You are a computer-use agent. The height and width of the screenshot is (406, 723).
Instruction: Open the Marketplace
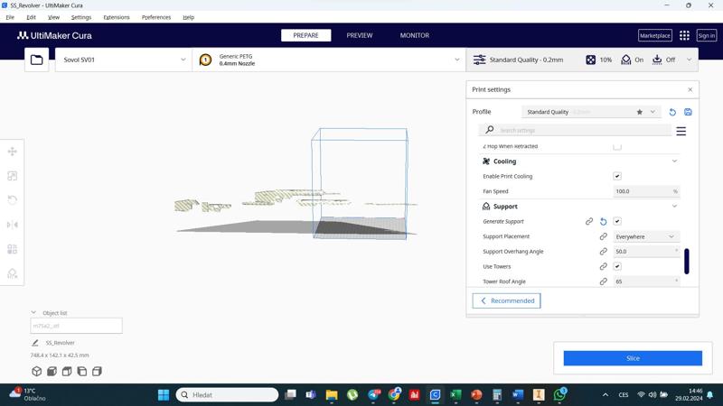point(654,35)
